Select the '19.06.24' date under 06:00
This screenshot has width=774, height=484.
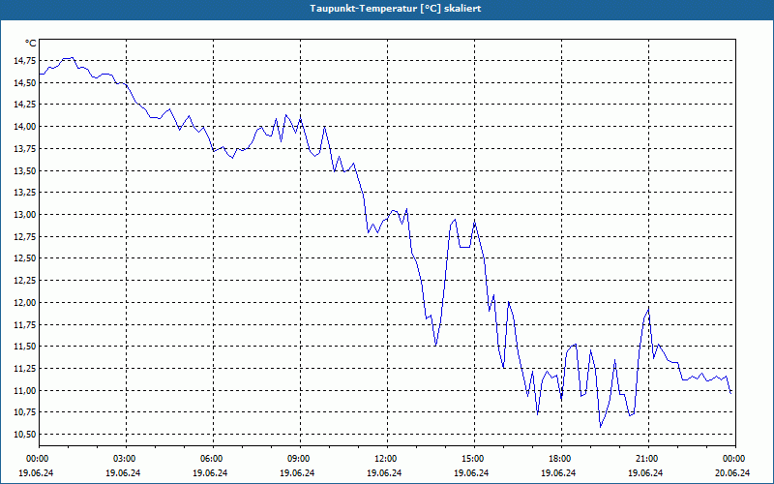210,473
